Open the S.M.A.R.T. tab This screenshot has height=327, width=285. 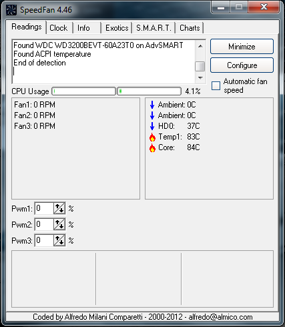[x=154, y=28]
